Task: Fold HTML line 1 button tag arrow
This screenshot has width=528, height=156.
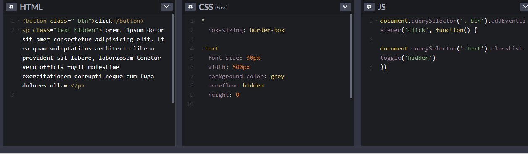Action: 18,21
